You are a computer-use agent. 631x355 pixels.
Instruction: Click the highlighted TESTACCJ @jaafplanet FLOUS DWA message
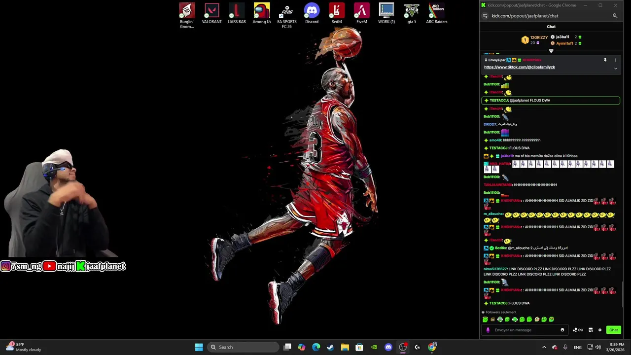click(x=551, y=101)
